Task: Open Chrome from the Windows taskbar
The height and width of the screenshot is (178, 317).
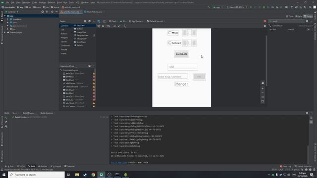Action: coord(93,175)
